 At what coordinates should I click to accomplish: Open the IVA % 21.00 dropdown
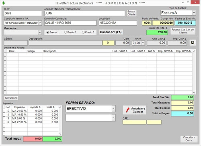[x=143, y=43]
